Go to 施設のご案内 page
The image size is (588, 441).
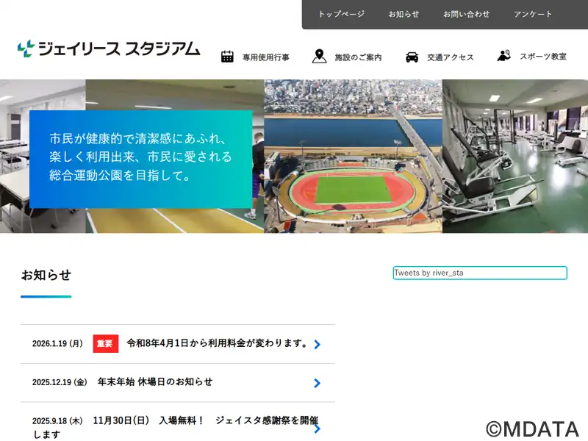coord(358,57)
